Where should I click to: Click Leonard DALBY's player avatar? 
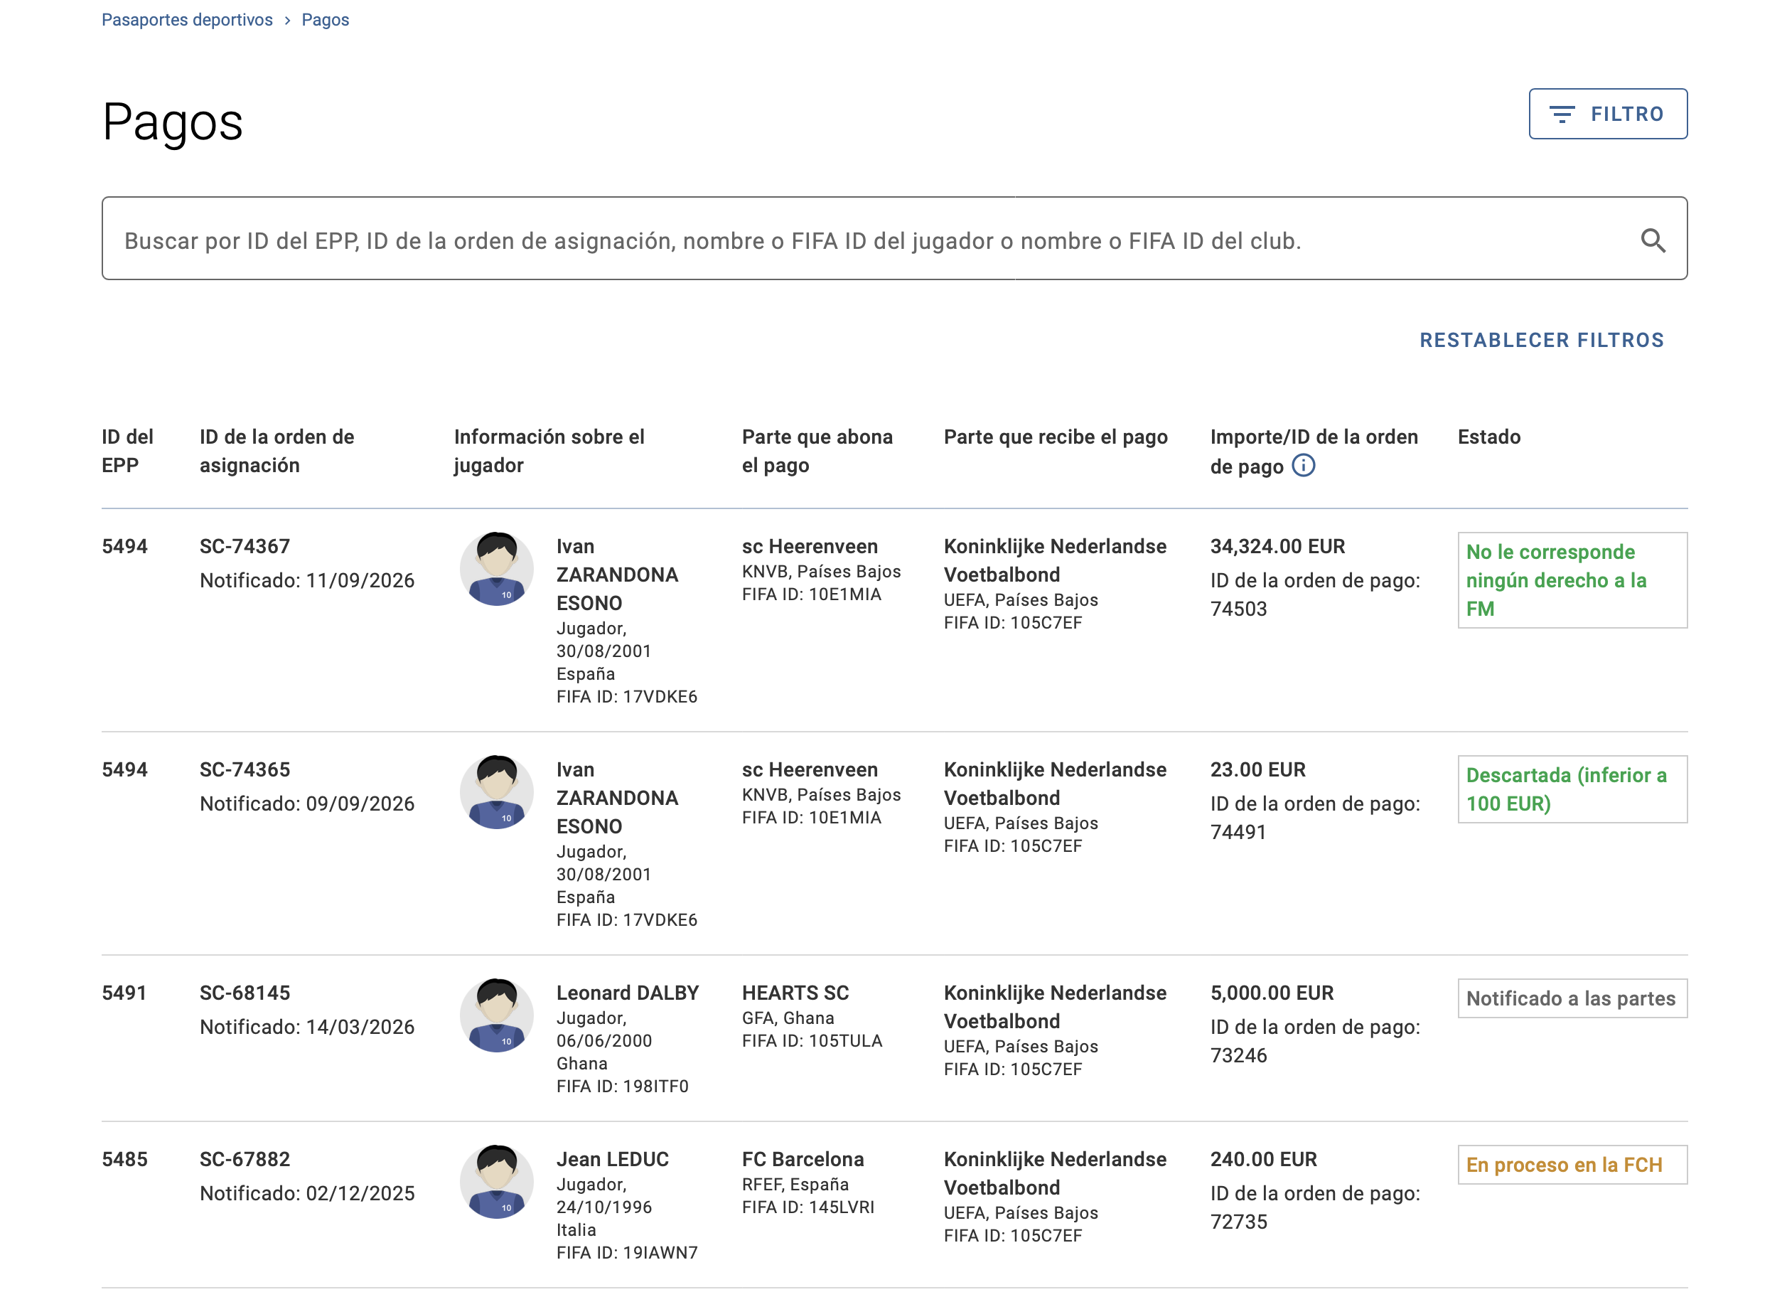(x=496, y=1015)
